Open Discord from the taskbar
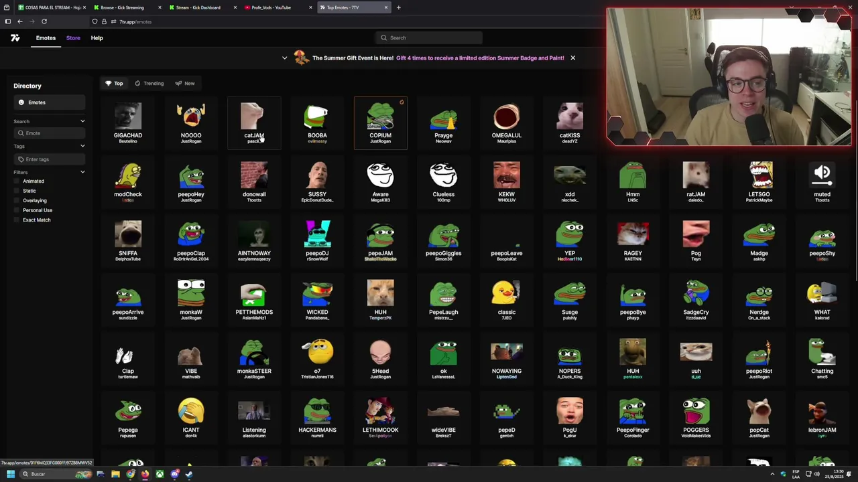Viewport: 858px width, 482px height. click(174, 474)
